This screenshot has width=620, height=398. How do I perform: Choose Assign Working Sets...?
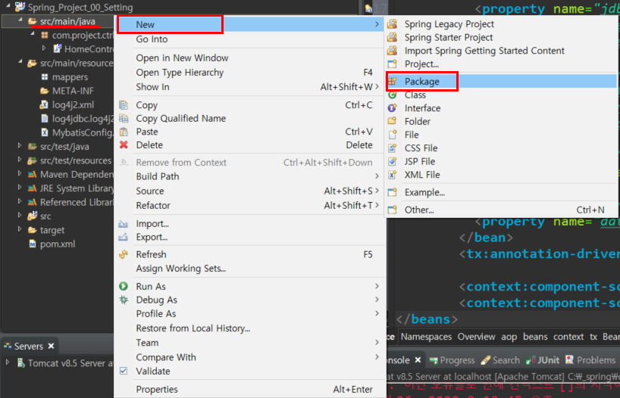[249, 269]
